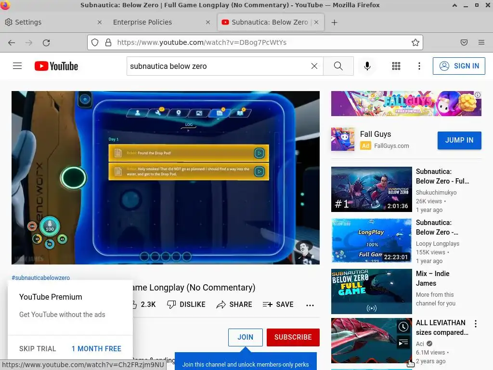Click the Fall Guys ad title
Image resolution: width=493 pixels, height=370 pixels.
tap(376, 134)
